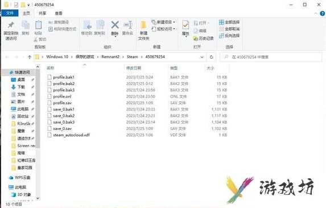The height and width of the screenshot is (208, 326).
Task: Expand the address bar history dropdown
Action: (202, 57)
